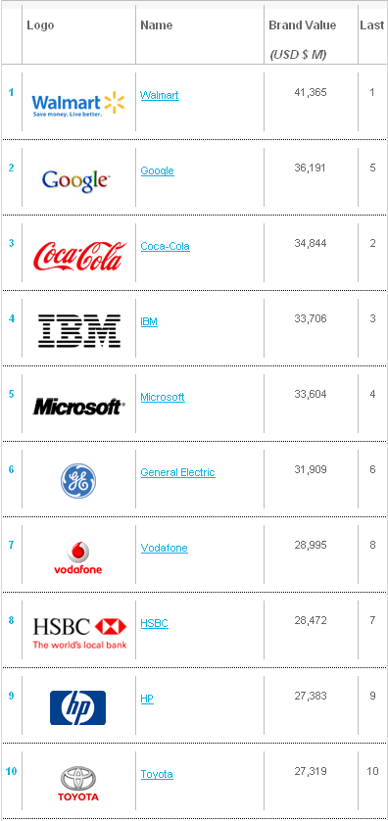Click the blue HP logo
This screenshot has width=388, height=821.
click(x=78, y=708)
